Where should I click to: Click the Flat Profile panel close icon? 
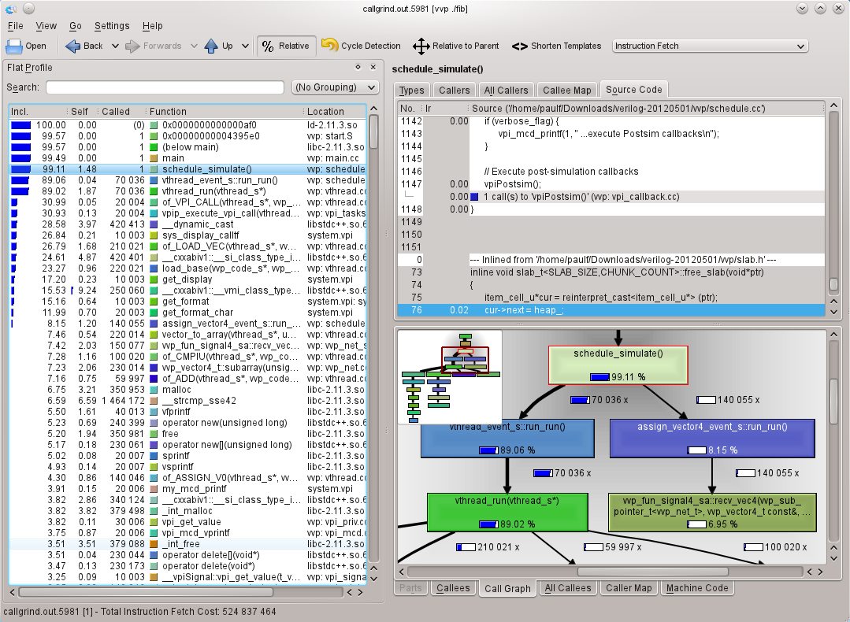(x=373, y=68)
